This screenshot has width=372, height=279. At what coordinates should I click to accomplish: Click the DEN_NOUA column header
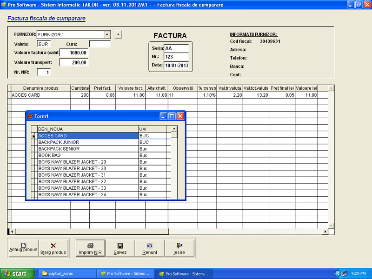(88, 129)
